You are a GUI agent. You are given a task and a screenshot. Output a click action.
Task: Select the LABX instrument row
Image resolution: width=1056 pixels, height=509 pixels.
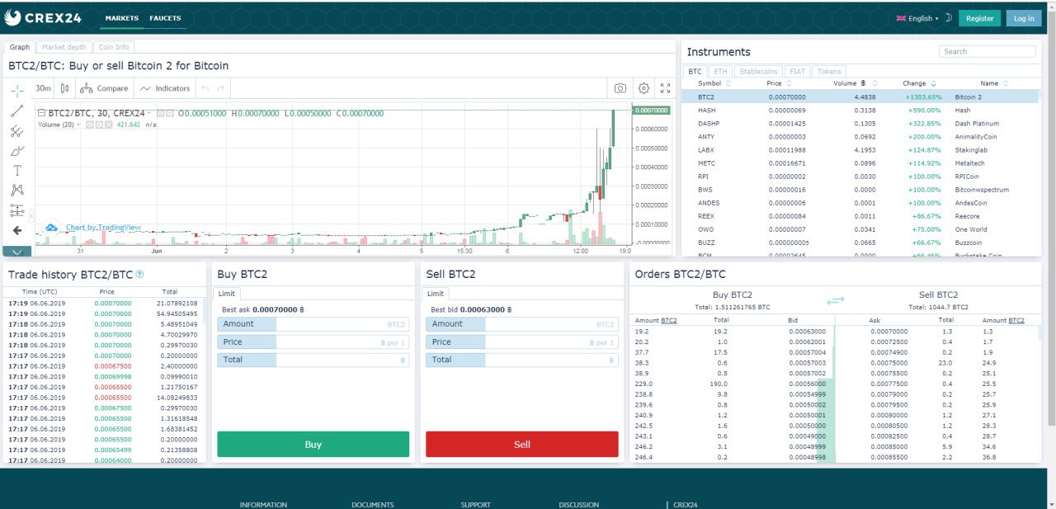[860, 150]
